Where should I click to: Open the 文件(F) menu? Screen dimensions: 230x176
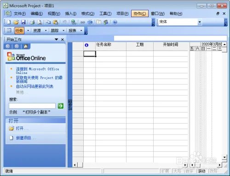tap(20, 14)
